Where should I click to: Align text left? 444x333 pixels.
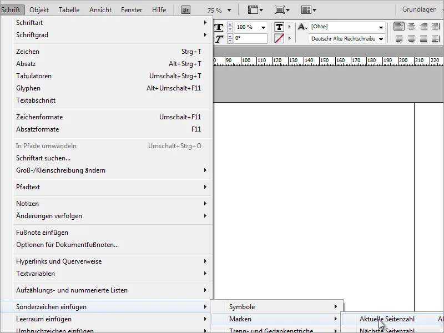tap(398, 27)
